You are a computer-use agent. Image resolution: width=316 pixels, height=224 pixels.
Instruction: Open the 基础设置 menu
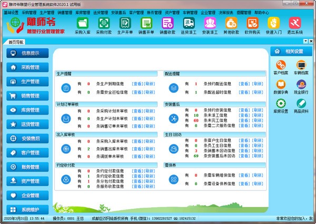[x=11, y=12]
